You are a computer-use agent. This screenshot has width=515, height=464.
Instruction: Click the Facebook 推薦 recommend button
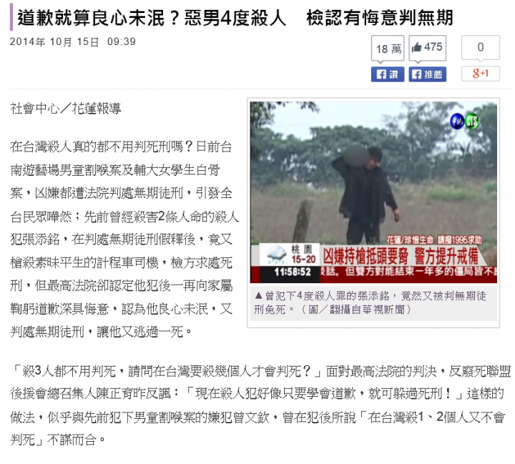click(x=427, y=74)
